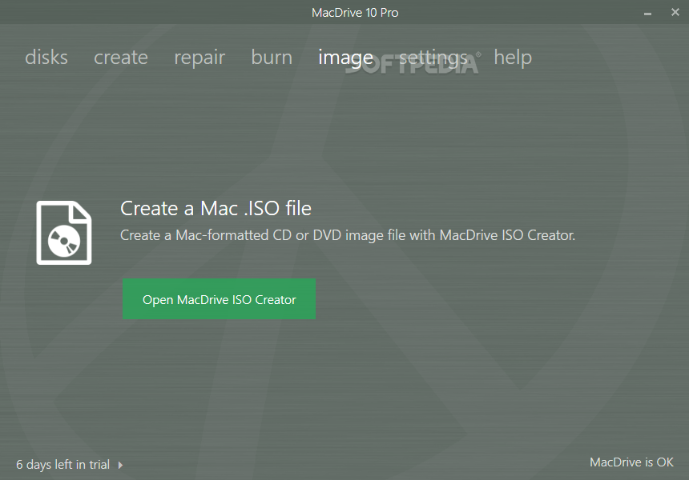The image size is (689, 480).
Task: Click '6 days left in trial' link
Action: (62, 464)
